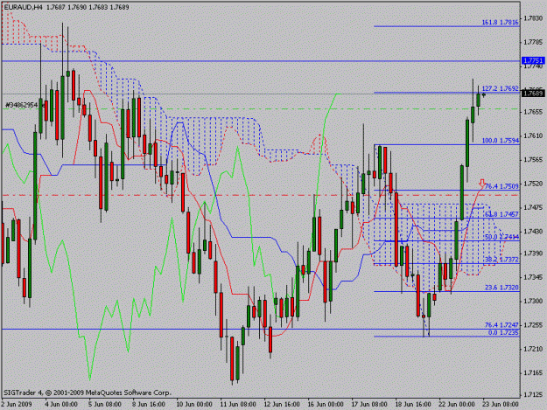
Task: Click the 10 Jun 00:00 time label
Action: (194, 404)
